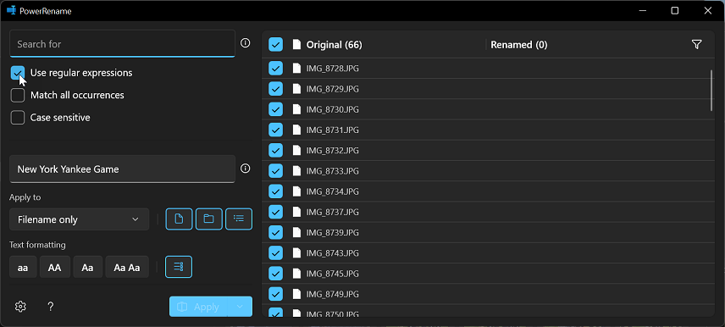This screenshot has height=327, width=725.
Task: Click file icon of IMG_8733.JPG
Action: click(296, 171)
